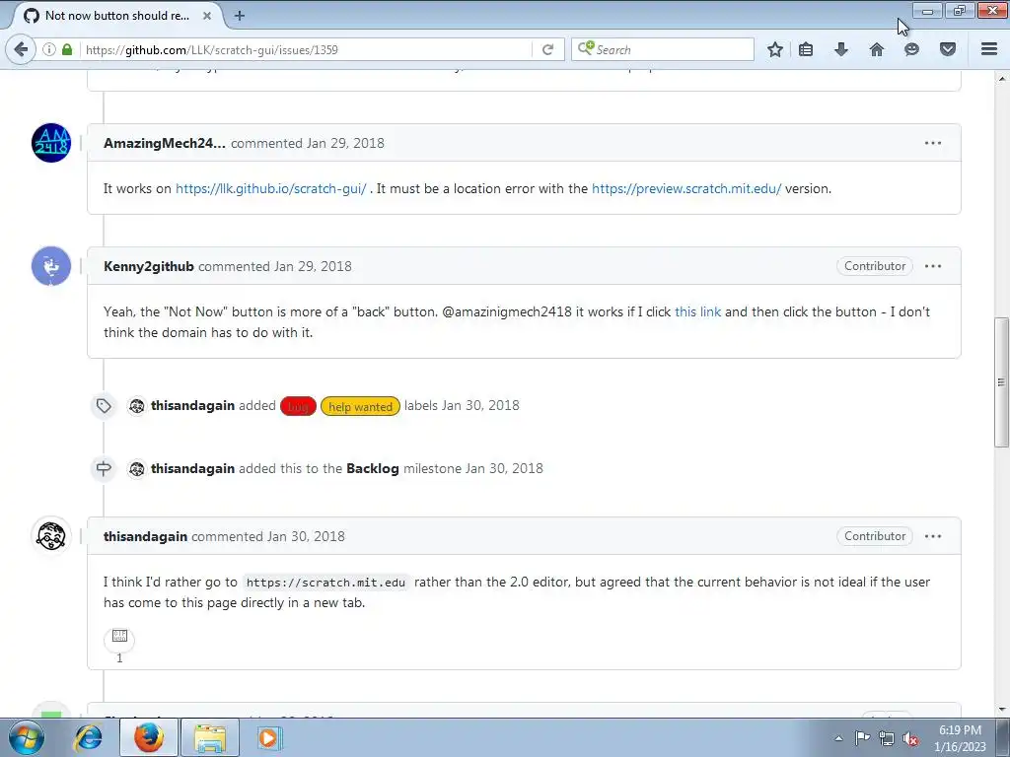Click the red bug label

click(298, 406)
